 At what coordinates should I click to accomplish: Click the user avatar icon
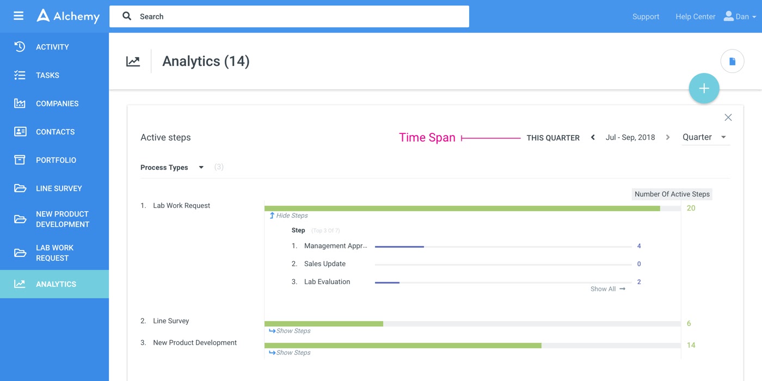coord(728,16)
